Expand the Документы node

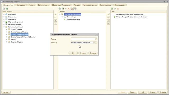pos(4,19)
